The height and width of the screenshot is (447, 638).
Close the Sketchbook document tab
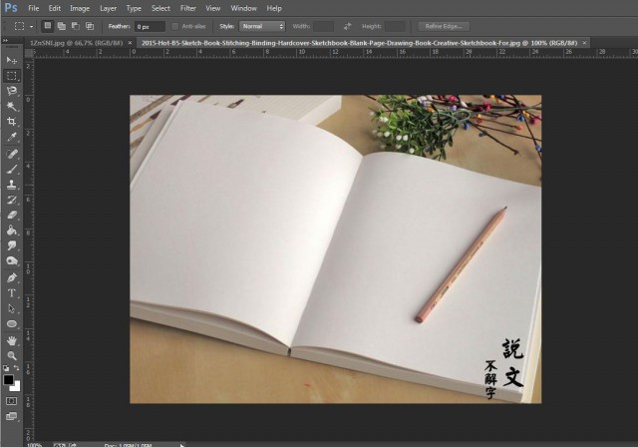[585, 43]
